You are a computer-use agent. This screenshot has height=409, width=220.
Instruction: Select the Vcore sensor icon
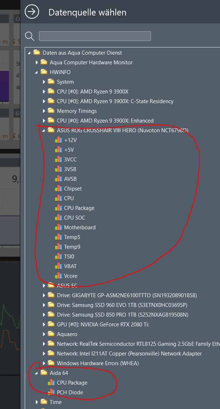click(58, 276)
